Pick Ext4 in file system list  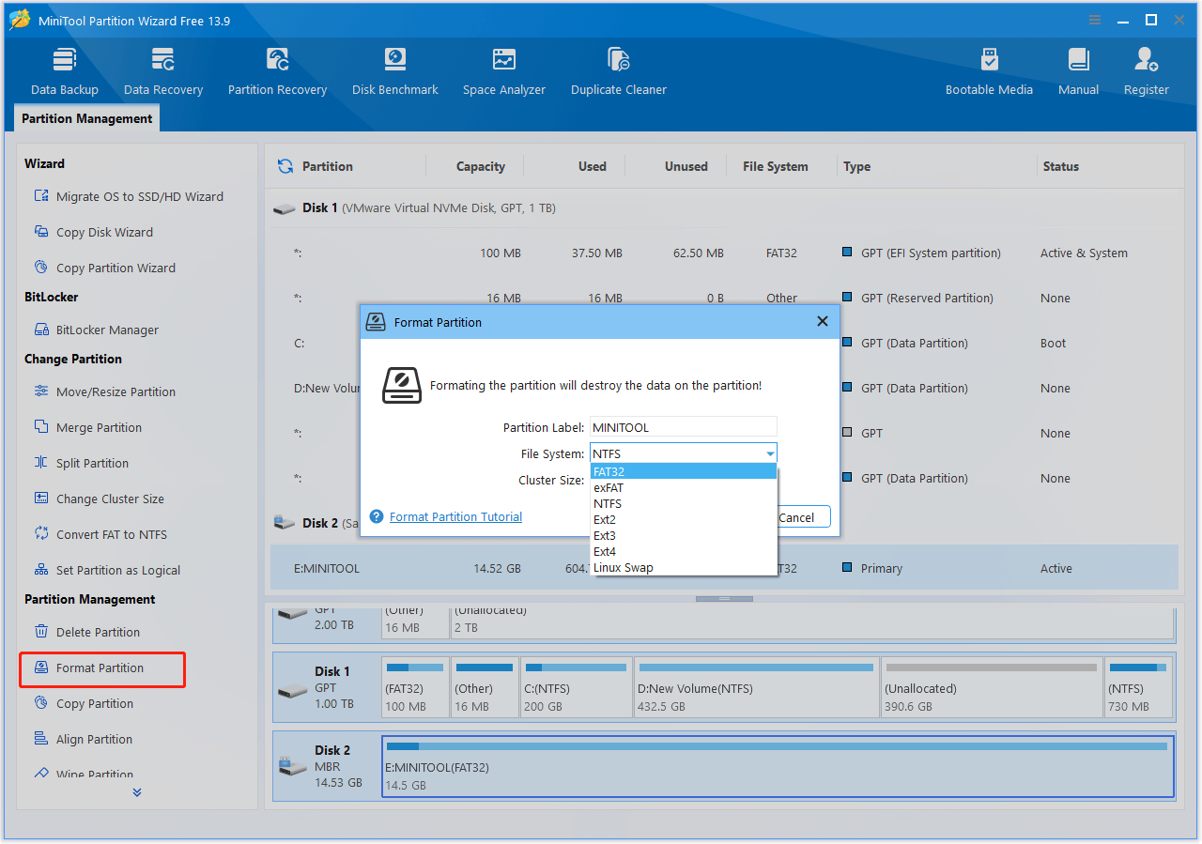click(x=684, y=552)
